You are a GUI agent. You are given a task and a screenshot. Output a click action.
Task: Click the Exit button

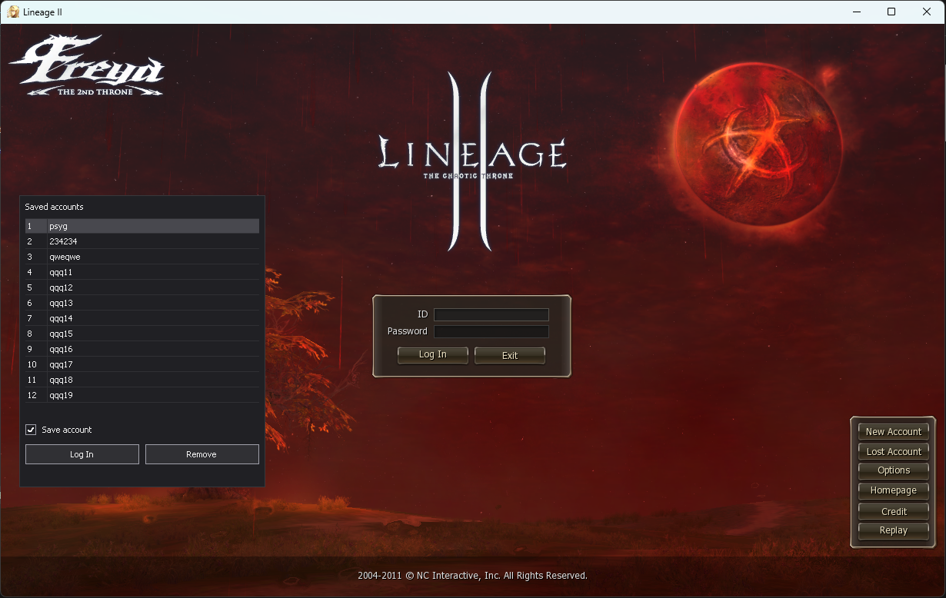[x=510, y=355]
